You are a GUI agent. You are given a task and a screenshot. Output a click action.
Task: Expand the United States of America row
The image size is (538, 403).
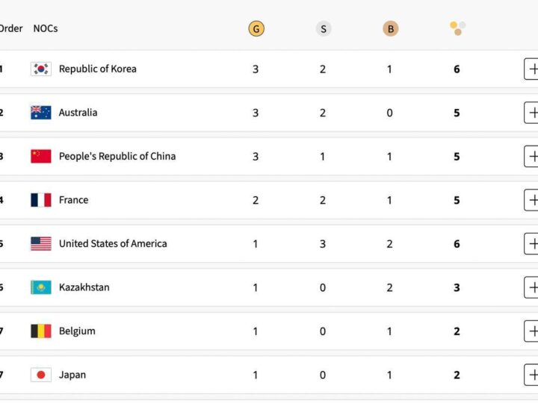point(531,244)
